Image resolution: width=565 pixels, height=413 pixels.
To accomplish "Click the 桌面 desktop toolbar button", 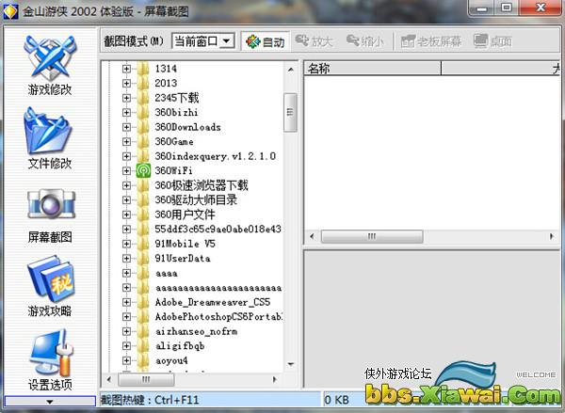I will click(492, 42).
